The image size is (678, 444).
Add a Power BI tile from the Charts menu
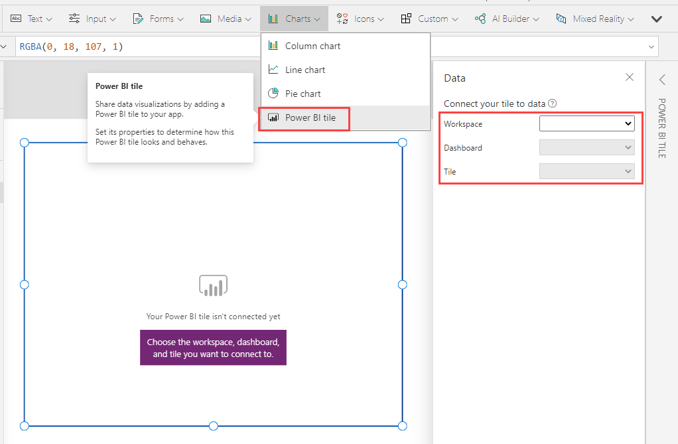tap(345, 117)
